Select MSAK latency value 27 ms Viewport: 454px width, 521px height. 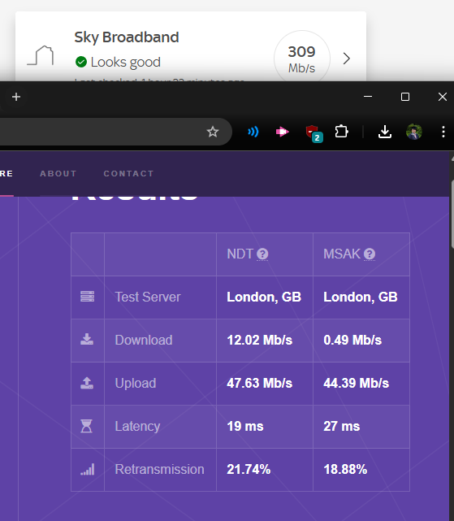[x=342, y=426]
